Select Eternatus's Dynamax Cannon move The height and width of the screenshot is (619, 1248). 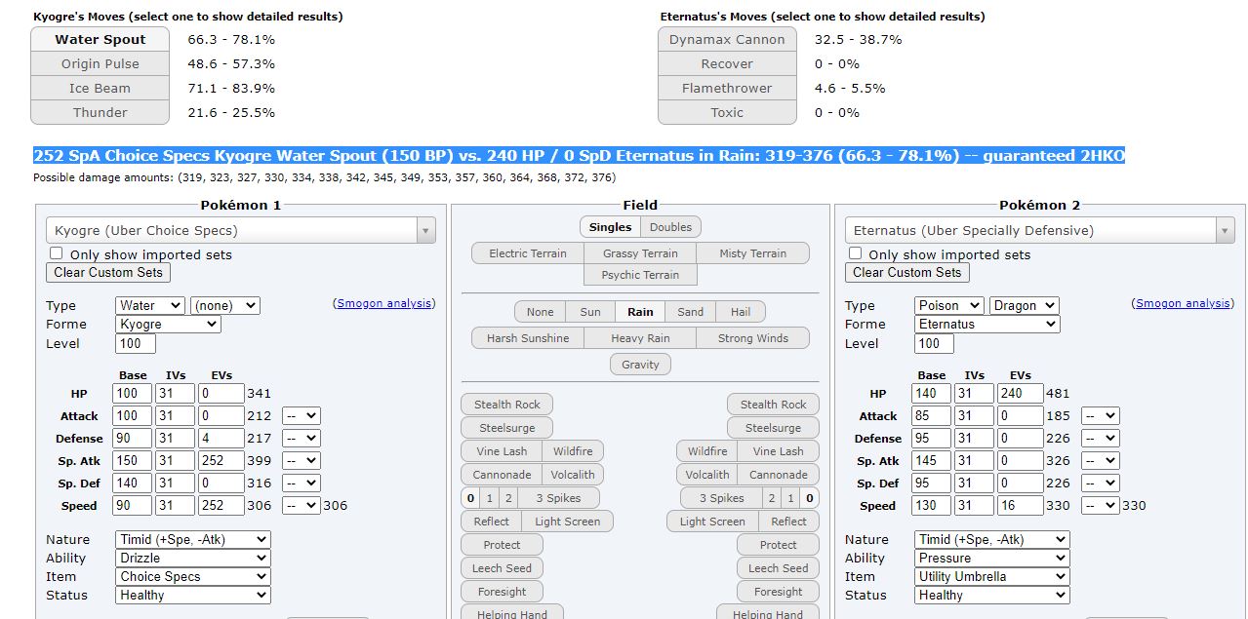coord(727,39)
